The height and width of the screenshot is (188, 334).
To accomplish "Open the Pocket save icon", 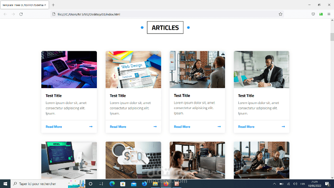I will [313, 14].
